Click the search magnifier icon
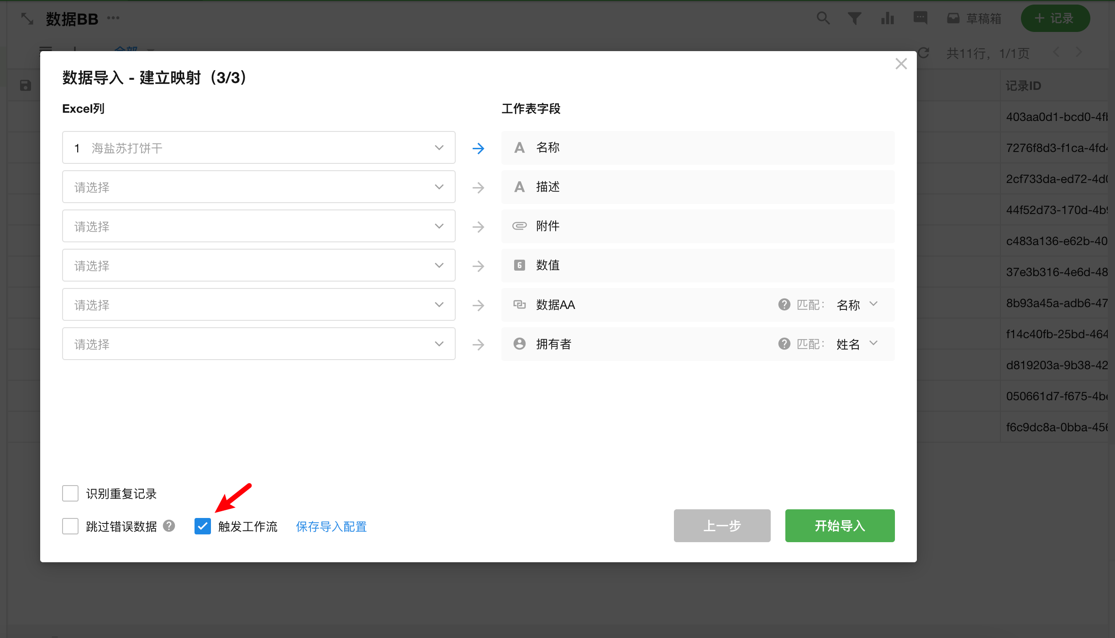1115x638 pixels. [823, 18]
